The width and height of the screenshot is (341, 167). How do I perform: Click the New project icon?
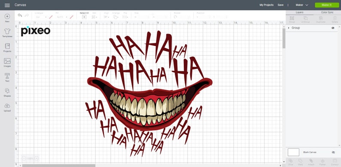7,16
